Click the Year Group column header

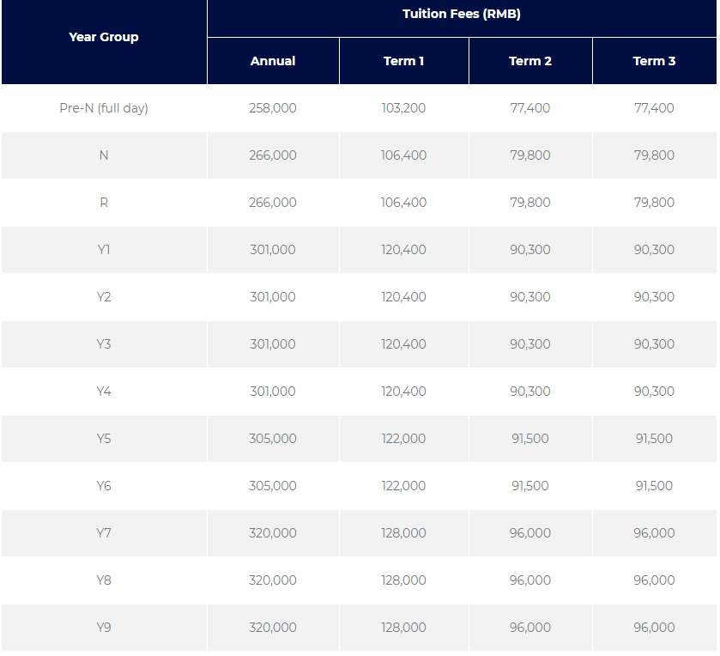(x=104, y=37)
